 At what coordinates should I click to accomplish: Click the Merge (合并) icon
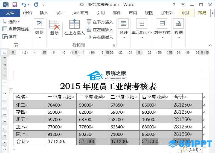coord(123,23)
